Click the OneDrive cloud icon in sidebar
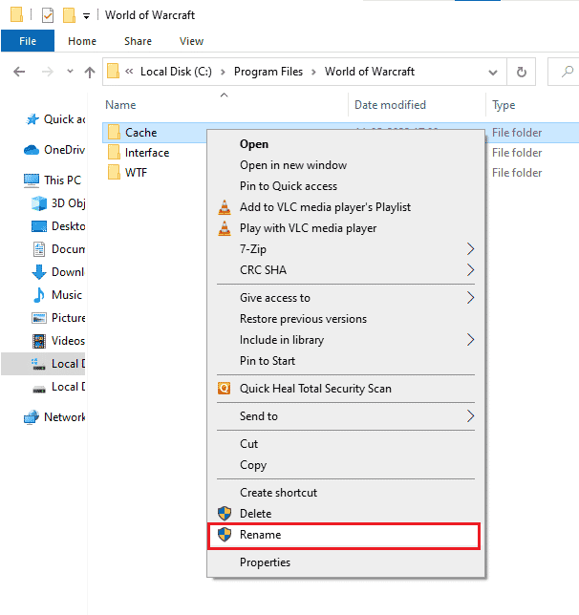This screenshot has height=615, width=579. coord(32,150)
